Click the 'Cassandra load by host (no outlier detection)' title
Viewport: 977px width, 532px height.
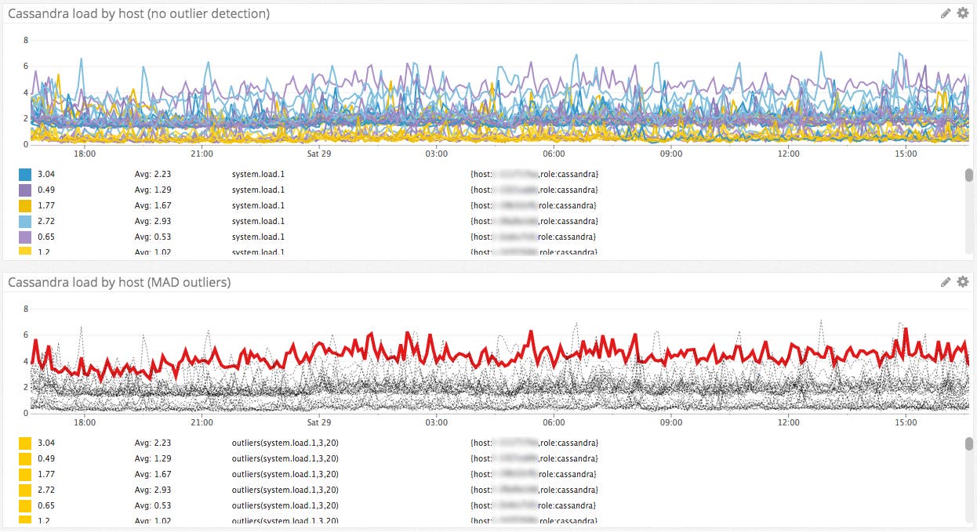click(x=139, y=13)
